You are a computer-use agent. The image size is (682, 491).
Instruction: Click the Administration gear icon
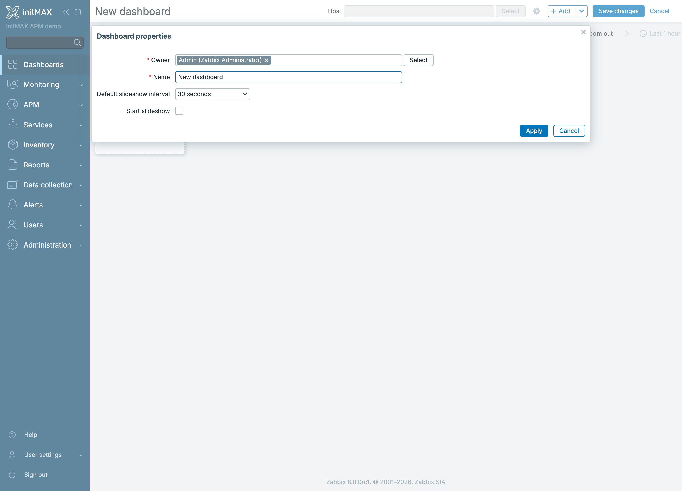13,244
